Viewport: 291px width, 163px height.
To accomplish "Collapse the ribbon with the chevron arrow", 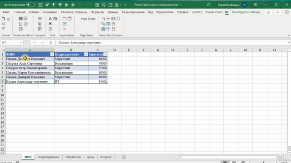I will (x=289, y=35).
